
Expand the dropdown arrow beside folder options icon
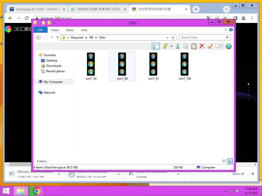pos(171,46)
